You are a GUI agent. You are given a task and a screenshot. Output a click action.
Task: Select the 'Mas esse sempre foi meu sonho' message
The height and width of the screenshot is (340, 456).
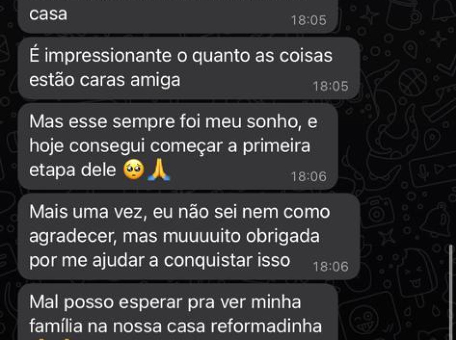pos(178,146)
